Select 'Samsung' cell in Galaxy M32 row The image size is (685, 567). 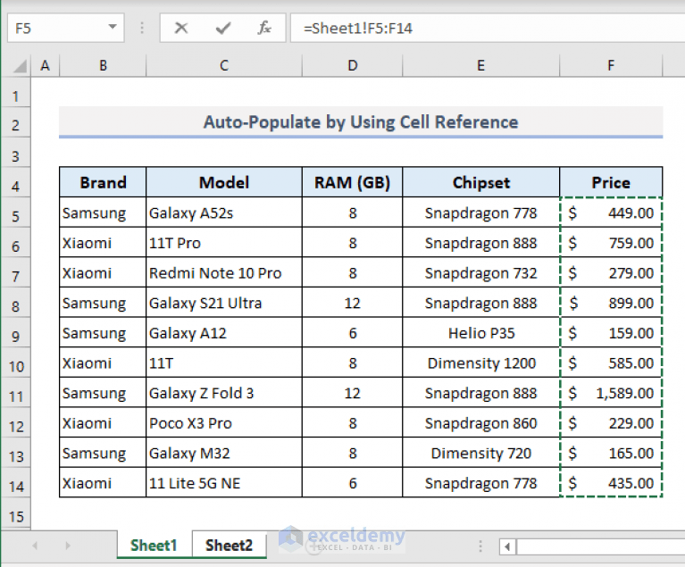103,454
